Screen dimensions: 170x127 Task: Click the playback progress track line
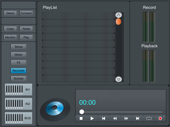click(123, 112)
